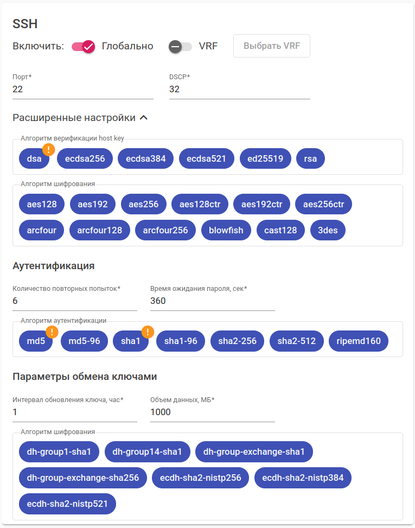Click the Порт input field
Viewport: 415px width, 528px height.
82,90
